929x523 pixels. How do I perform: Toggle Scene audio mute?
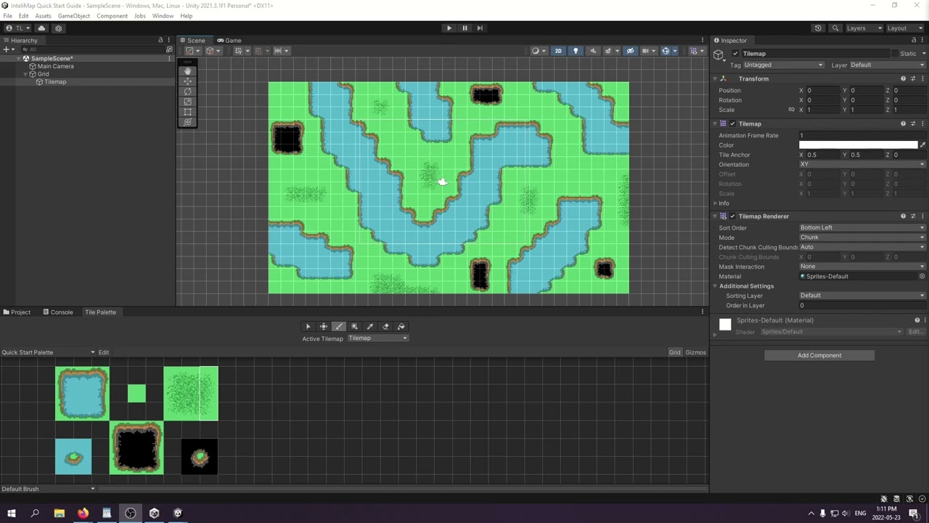tap(593, 51)
